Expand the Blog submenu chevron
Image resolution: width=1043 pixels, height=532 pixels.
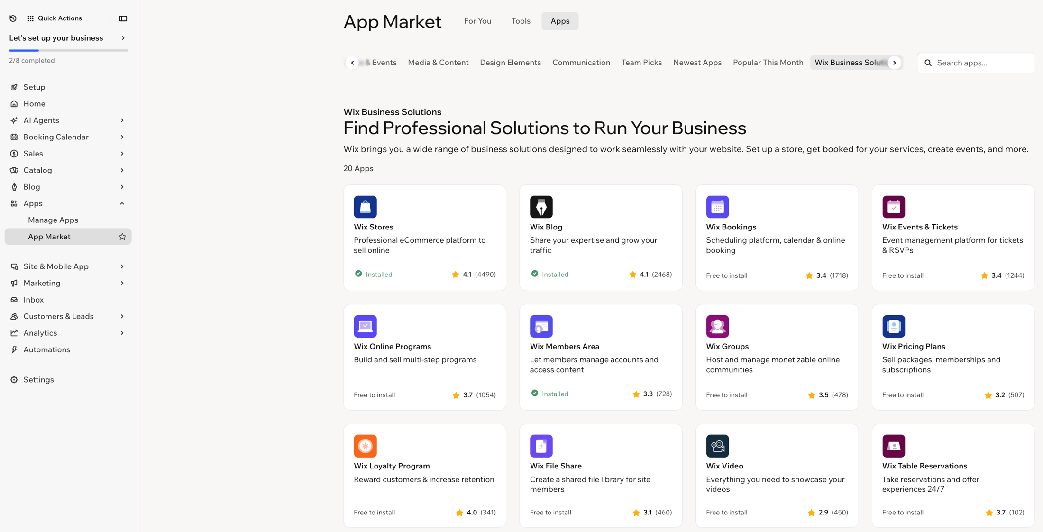(122, 187)
